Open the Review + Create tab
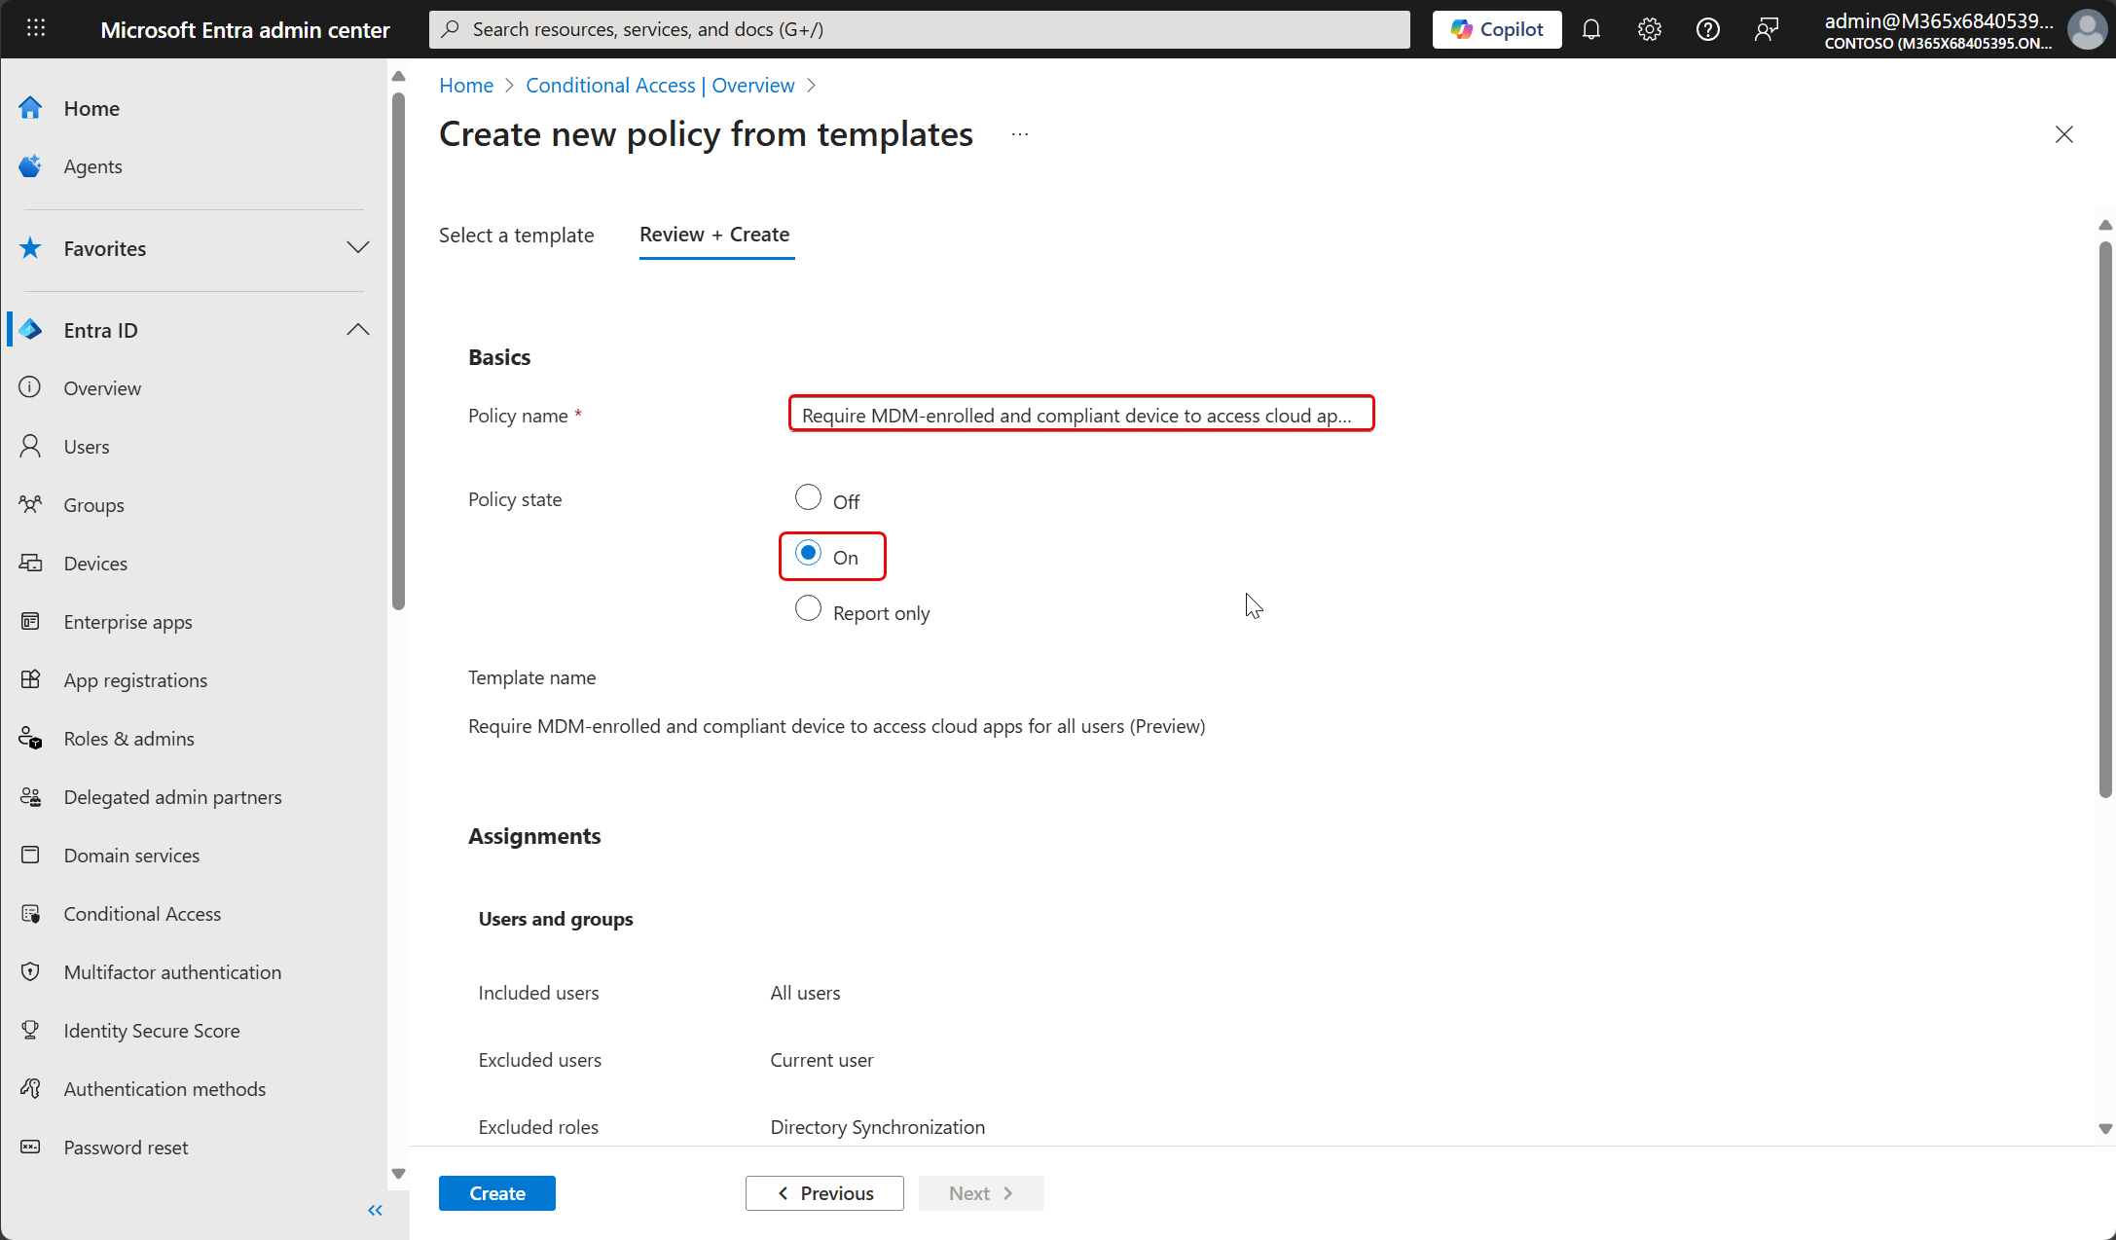 (x=714, y=235)
